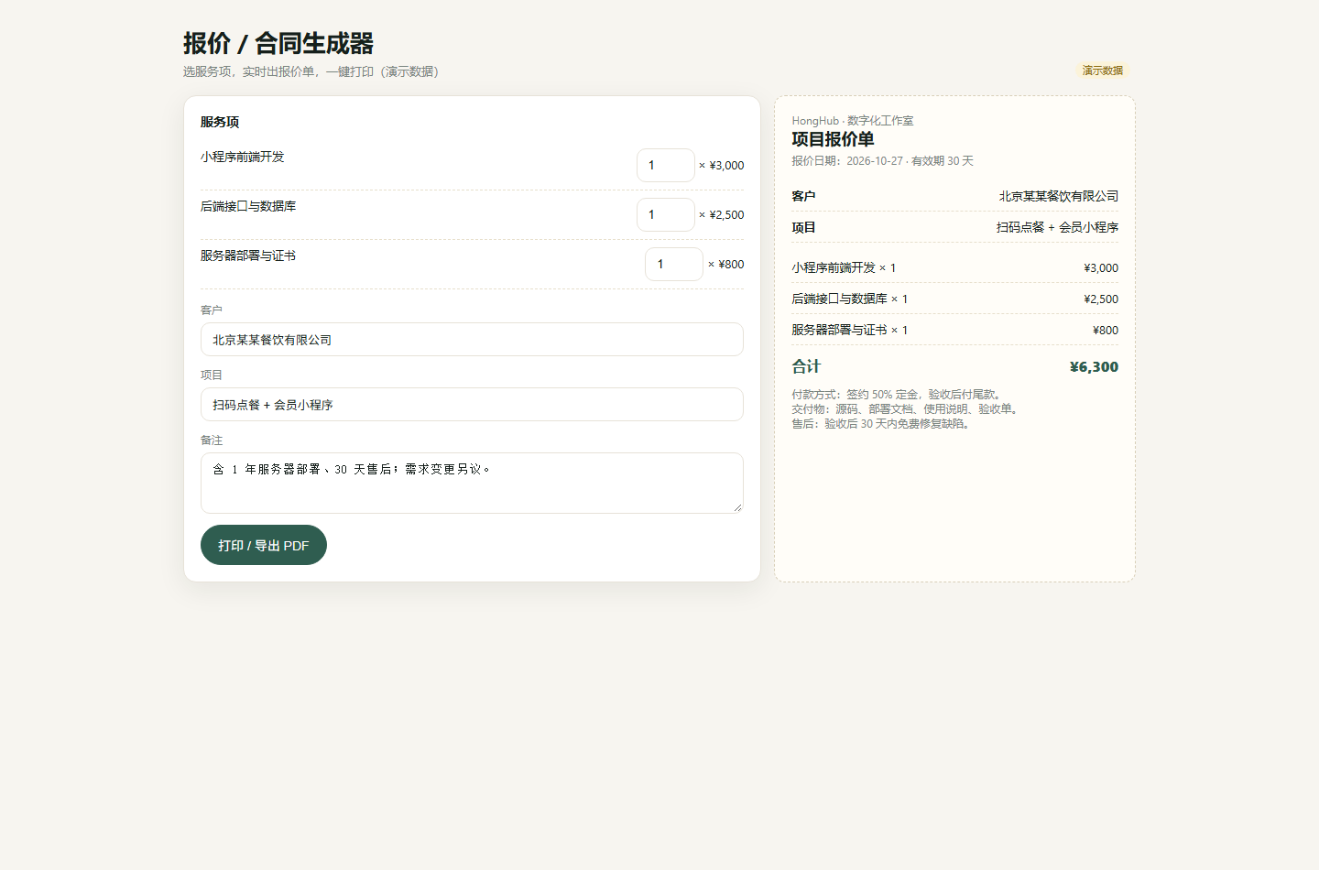Click the ¥6,300 total amount

[1095, 367]
